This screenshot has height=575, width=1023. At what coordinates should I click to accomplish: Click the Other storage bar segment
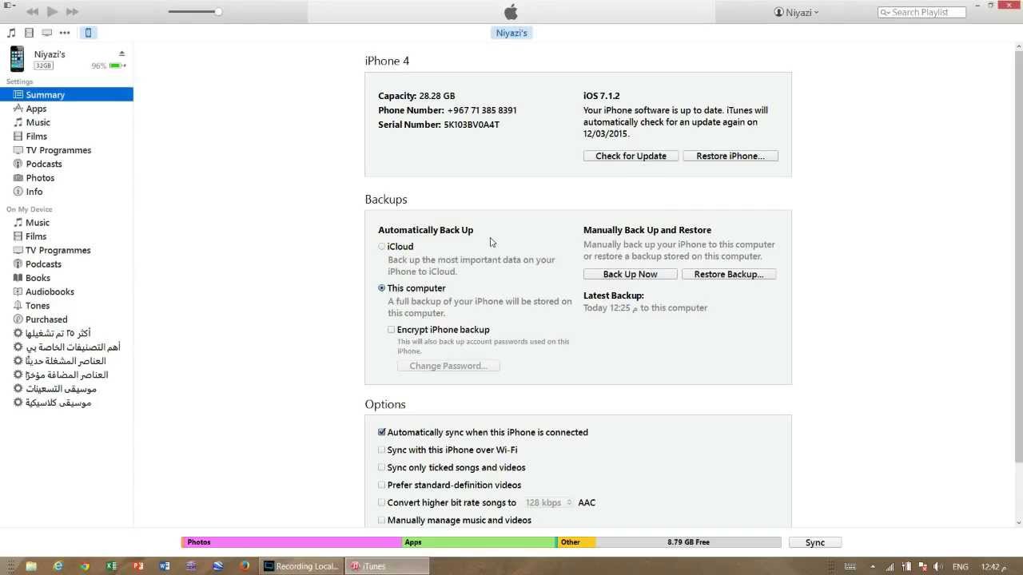click(x=577, y=542)
